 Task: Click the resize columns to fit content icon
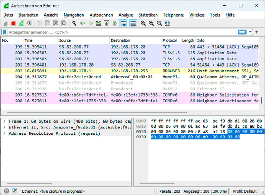[x=168, y=23]
